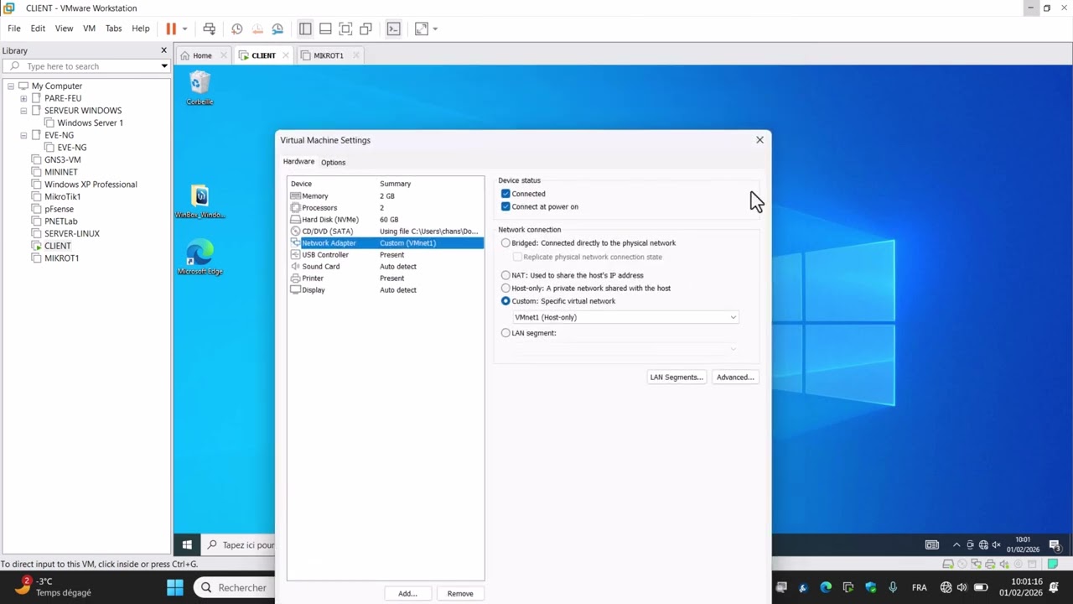1073x604 pixels.
Task: Select Host-only private network option
Action: click(x=505, y=288)
